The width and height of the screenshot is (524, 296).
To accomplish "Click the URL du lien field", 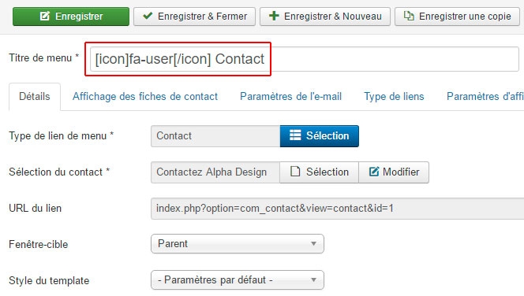I will pos(338,209).
